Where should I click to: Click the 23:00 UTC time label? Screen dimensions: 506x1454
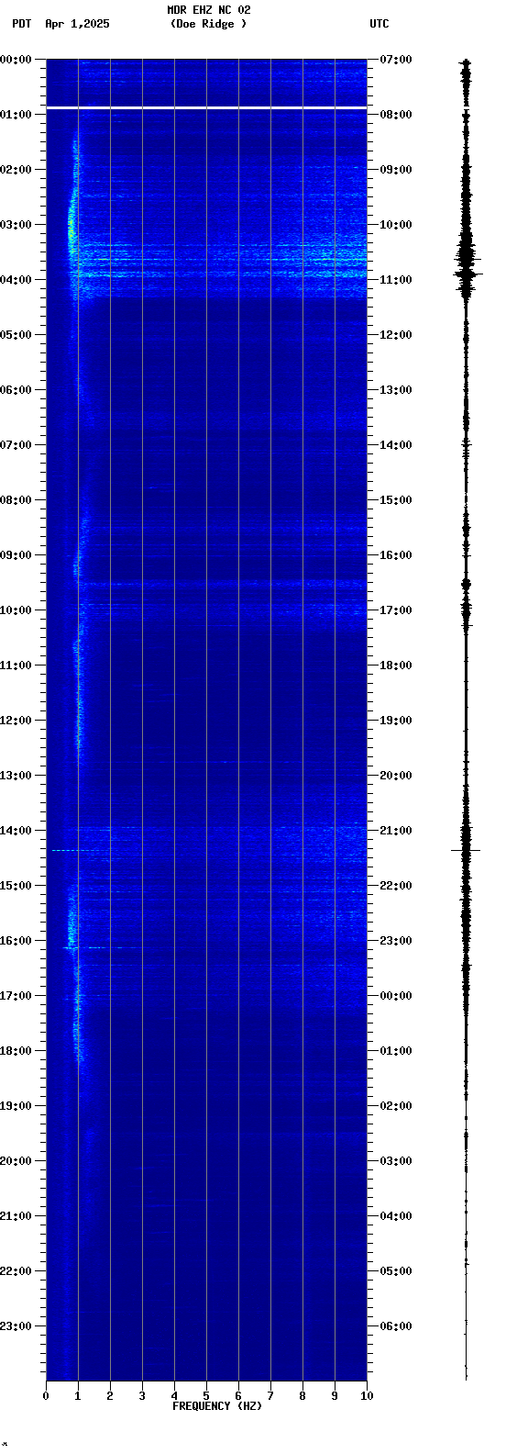[x=396, y=941]
